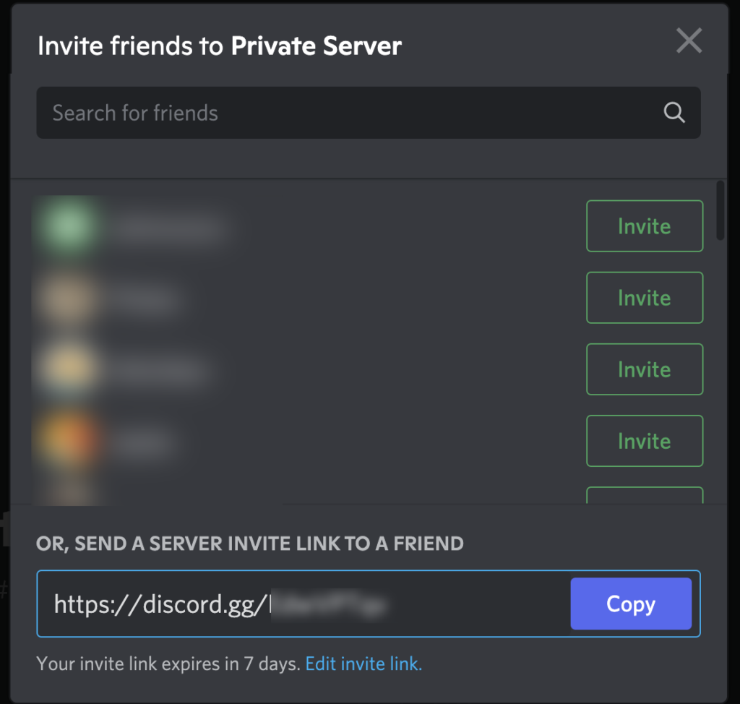
Task: Click the Invite friends to Private Server title
Action: pos(219,45)
